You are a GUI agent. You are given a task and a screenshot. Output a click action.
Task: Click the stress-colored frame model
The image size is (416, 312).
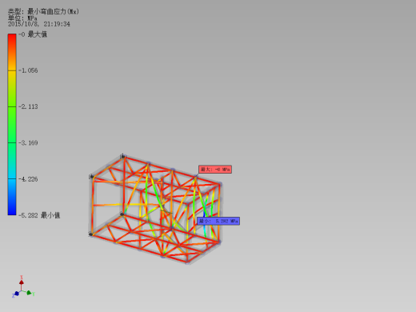155,209
